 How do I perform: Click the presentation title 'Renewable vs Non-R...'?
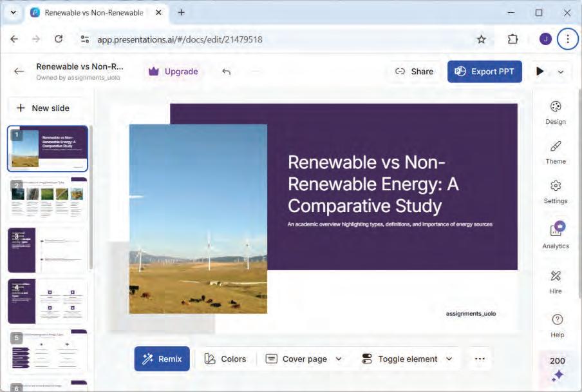tap(80, 66)
